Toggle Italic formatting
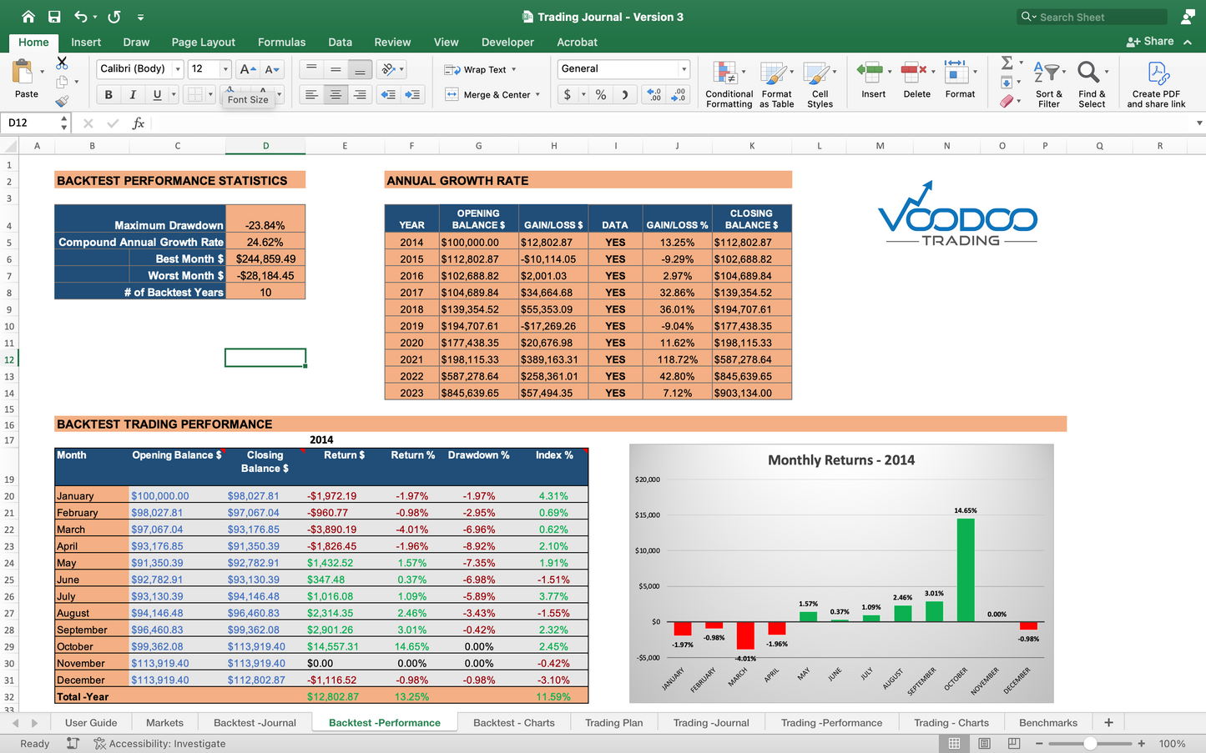1206x753 pixels. click(x=133, y=95)
